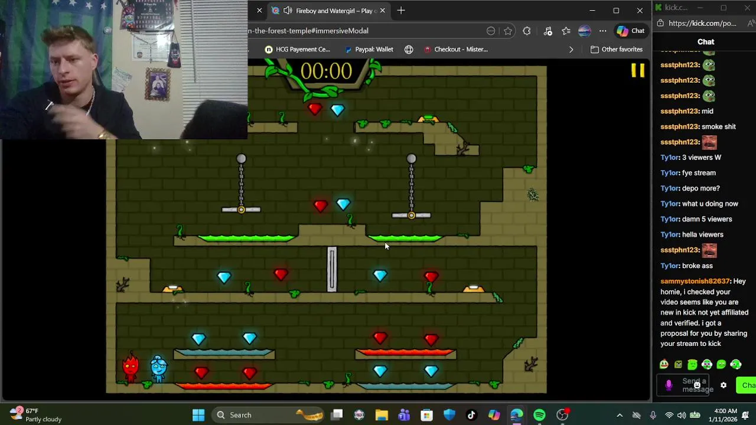The width and height of the screenshot is (756, 425).
Task: Open the Copilot Chat button
Action: point(631,31)
